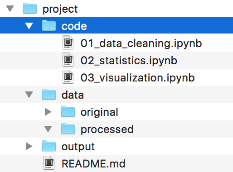Collapse the project folder disclosure triangle
This screenshot has height=172, width=233.
point(10,9)
